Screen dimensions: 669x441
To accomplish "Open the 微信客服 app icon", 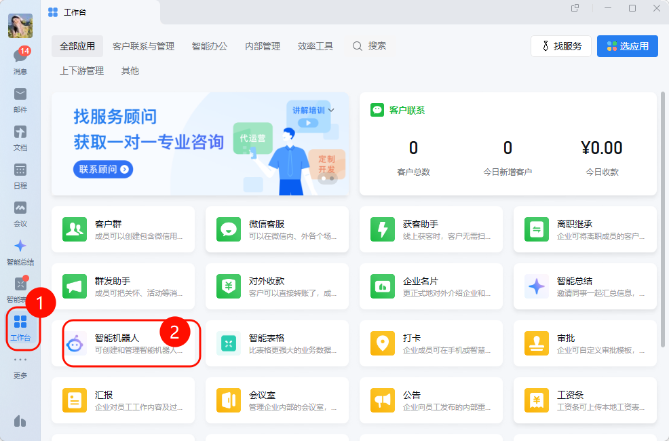I will pos(229,229).
